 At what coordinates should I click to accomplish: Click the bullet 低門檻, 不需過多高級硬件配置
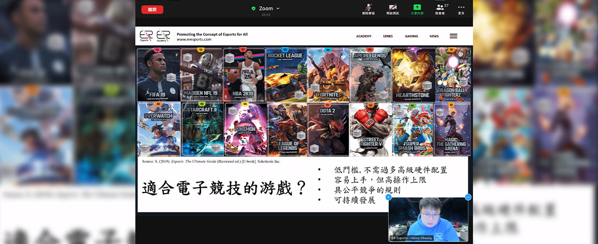(390, 170)
